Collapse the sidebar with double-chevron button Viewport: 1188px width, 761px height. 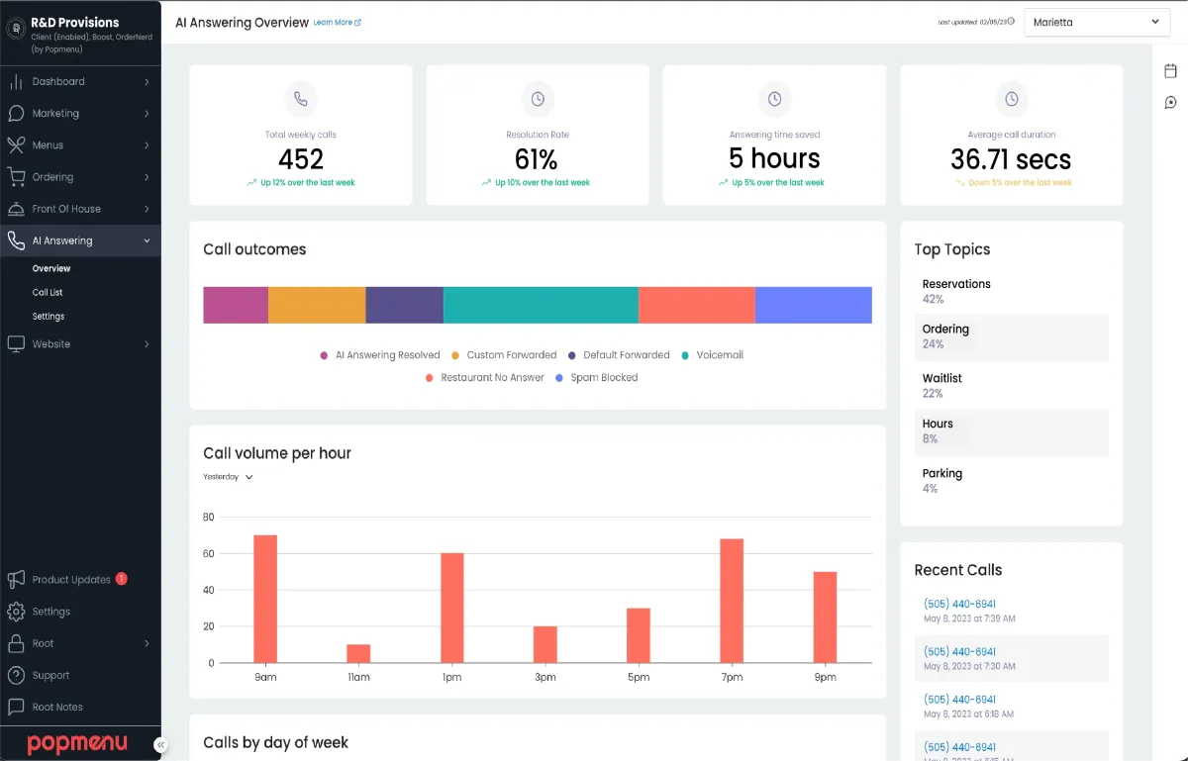tap(160, 745)
